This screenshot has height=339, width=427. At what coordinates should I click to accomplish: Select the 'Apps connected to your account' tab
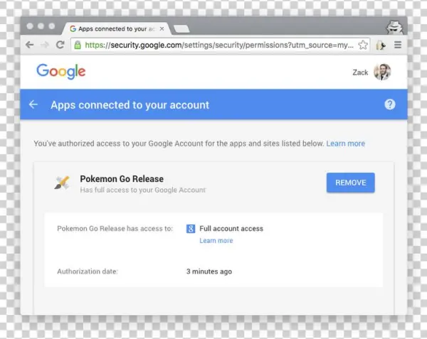pos(114,29)
